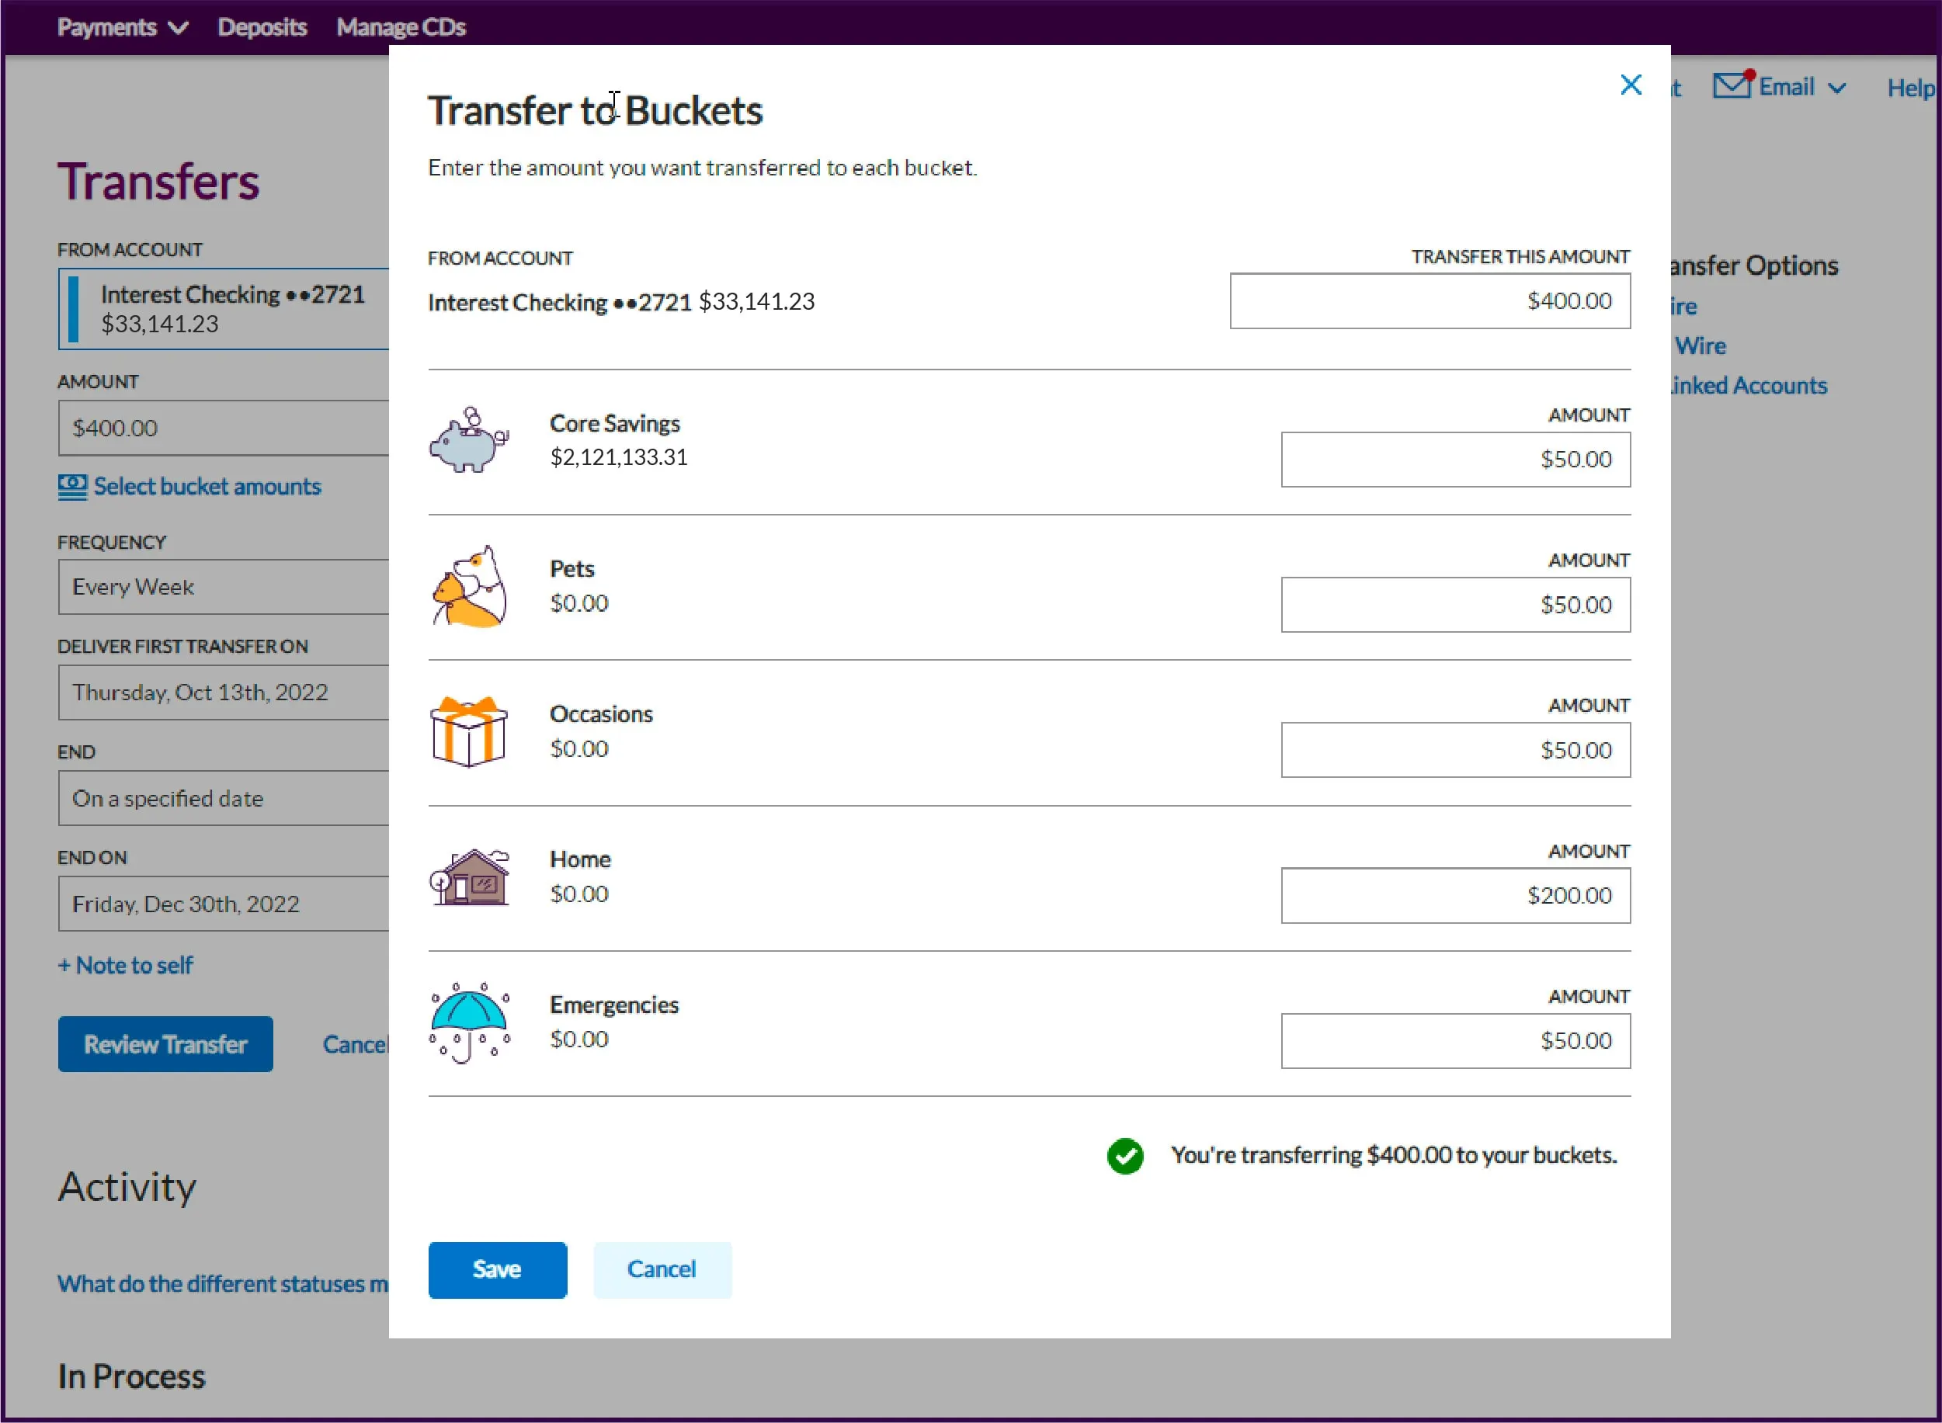This screenshot has height=1423, width=1942.
Task: Open the From Account Interest Checking selector
Action: click(223, 308)
